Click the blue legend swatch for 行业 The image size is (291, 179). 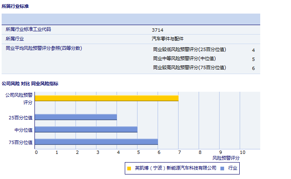pyautogui.click(x=222, y=168)
